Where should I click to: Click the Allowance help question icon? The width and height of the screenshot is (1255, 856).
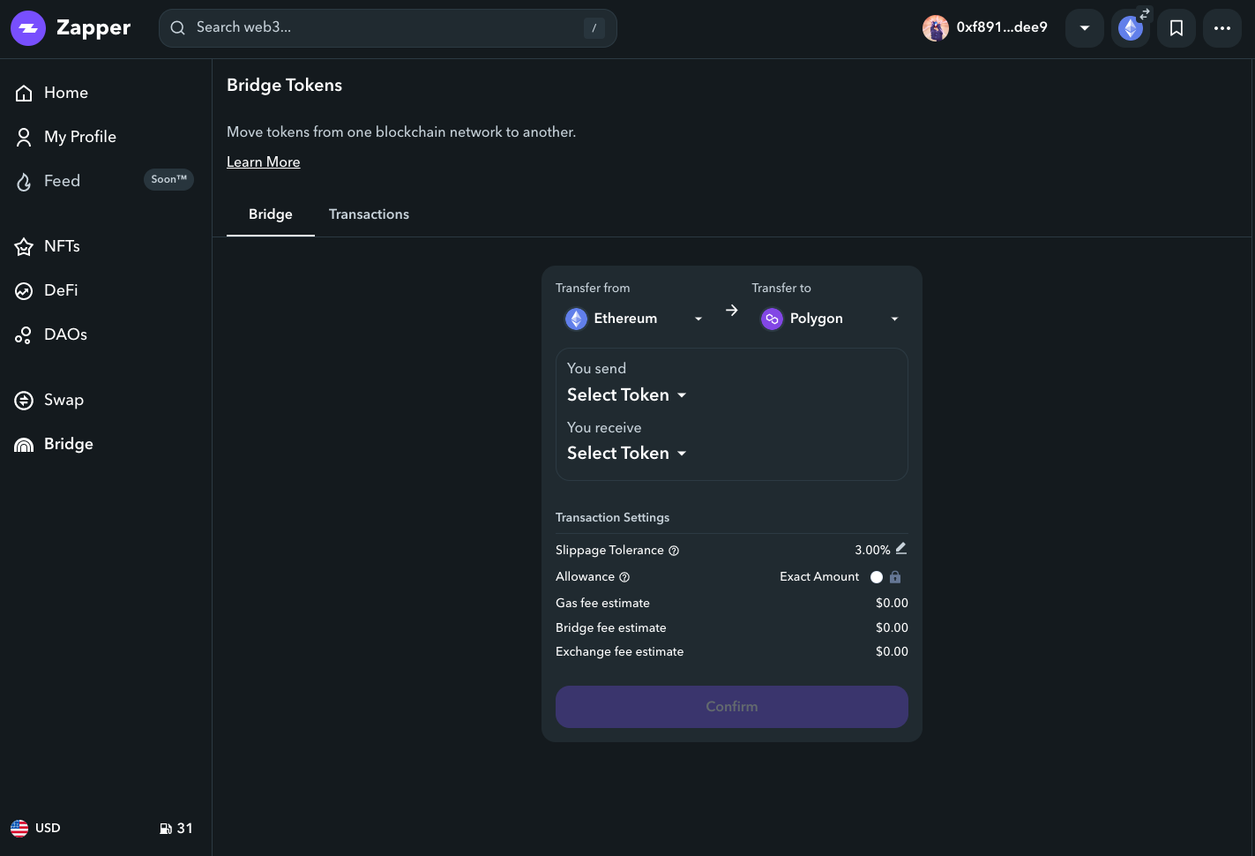point(624,577)
